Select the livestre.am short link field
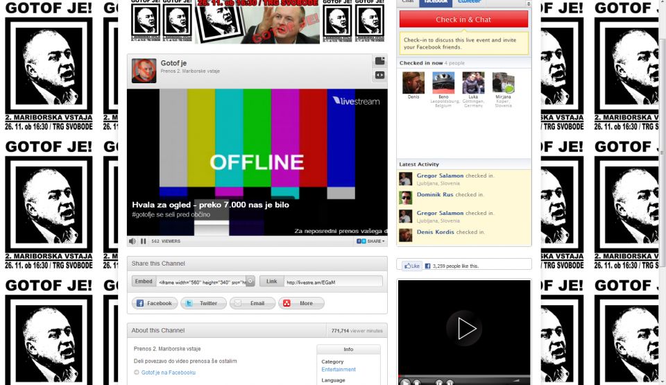 334,282
